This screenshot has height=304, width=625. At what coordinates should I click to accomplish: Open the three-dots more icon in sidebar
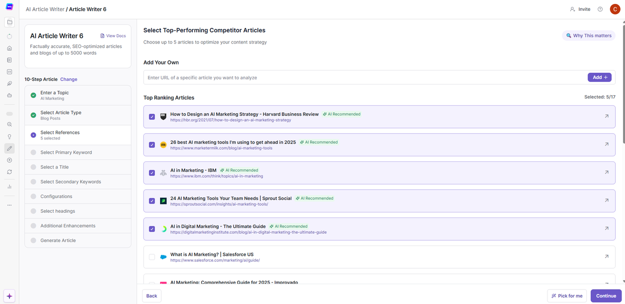coord(9,205)
